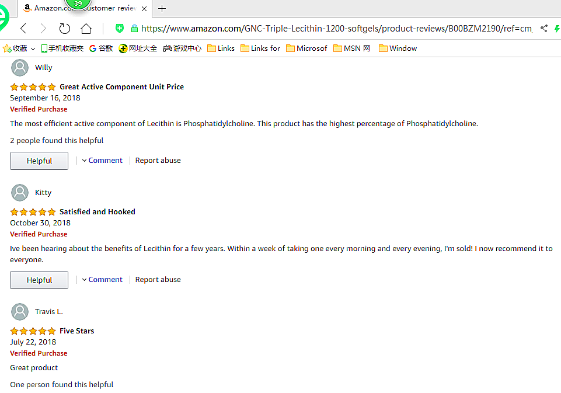Report abuse on Kitty's review
561x393 pixels.
158,280
